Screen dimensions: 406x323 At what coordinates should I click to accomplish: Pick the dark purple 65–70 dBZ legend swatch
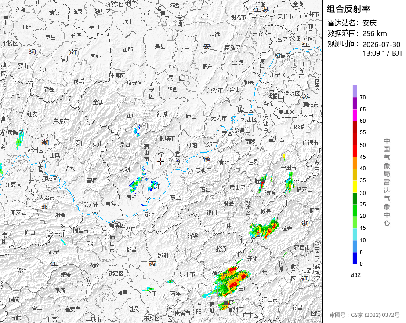pos(355,103)
